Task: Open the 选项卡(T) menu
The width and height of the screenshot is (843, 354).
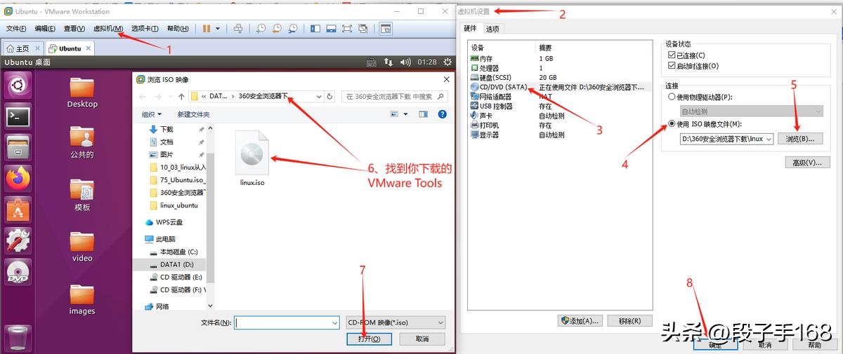Action: [145, 29]
